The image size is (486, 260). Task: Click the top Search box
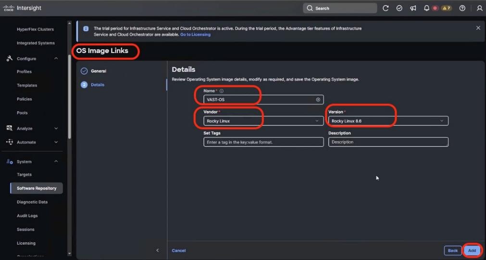click(x=340, y=8)
